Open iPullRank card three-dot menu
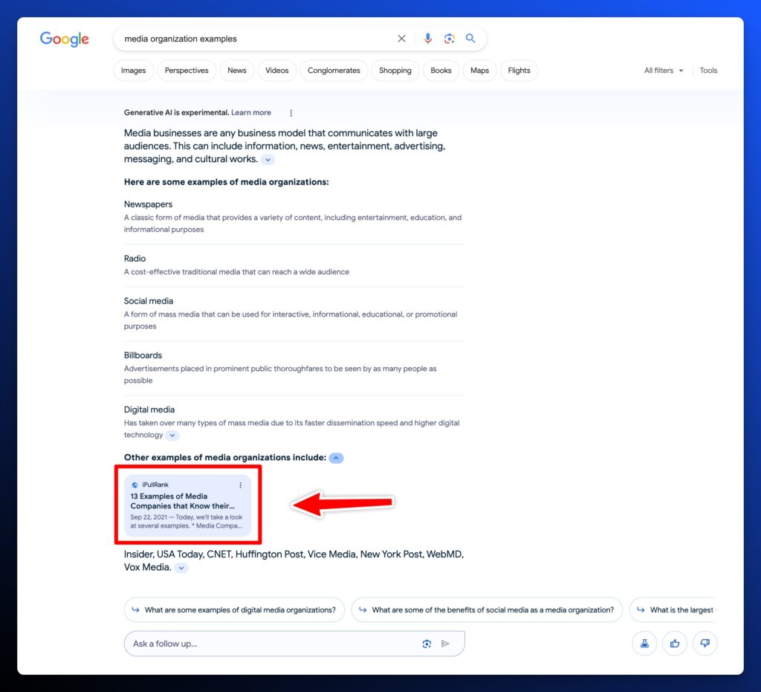761x692 pixels. point(240,485)
